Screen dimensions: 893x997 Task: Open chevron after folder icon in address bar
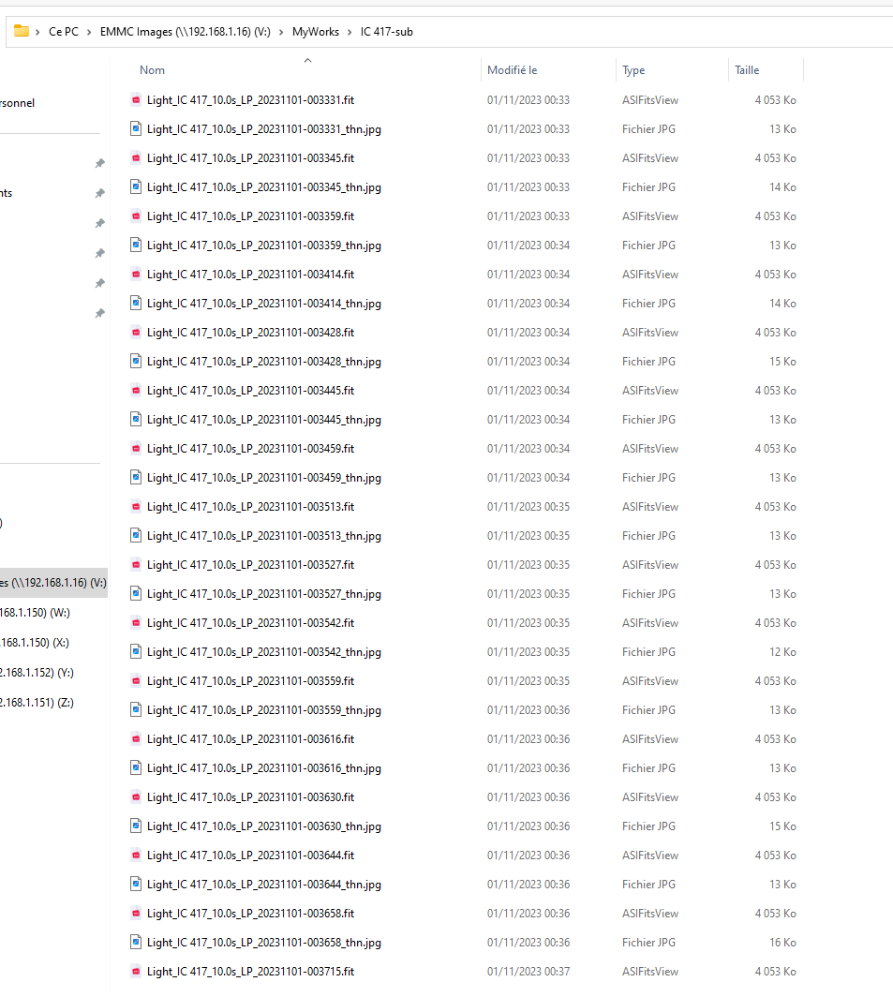pyautogui.click(x=38, y=32)
